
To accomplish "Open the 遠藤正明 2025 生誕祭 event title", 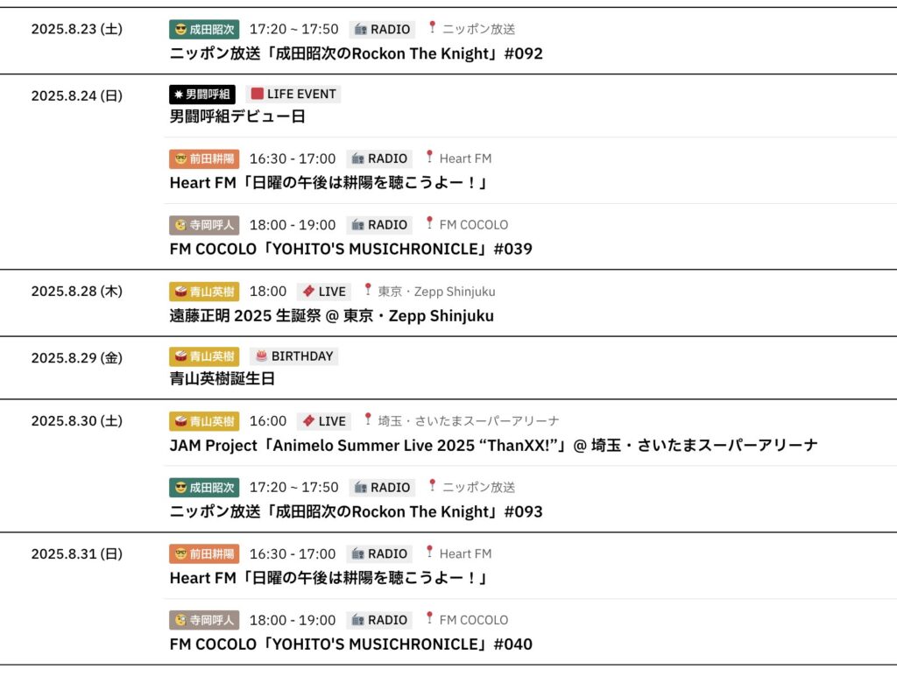I will pos(331,315).
